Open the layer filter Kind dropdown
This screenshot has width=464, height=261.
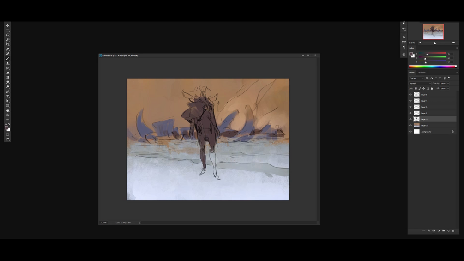pyautogui.click(x=416, y=79)
